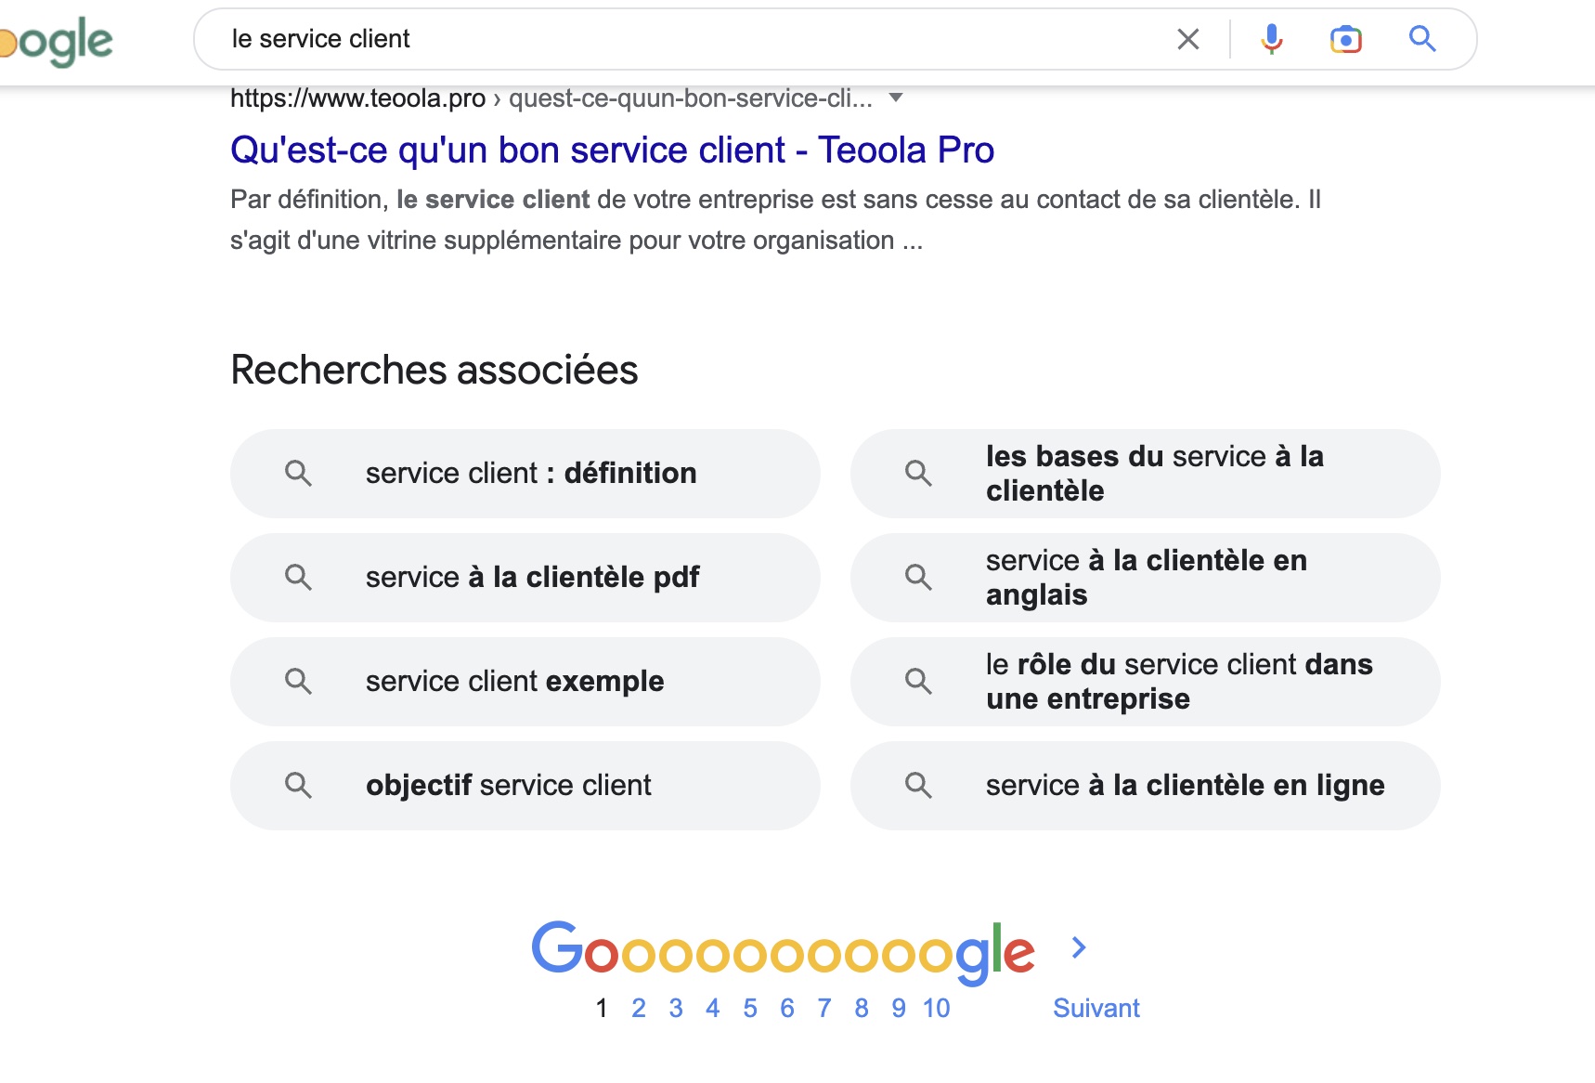Open Google Lens camera search icon
This screenshot has width=1595, height=1083.
pyautogui.click(x=1345, y=39)
